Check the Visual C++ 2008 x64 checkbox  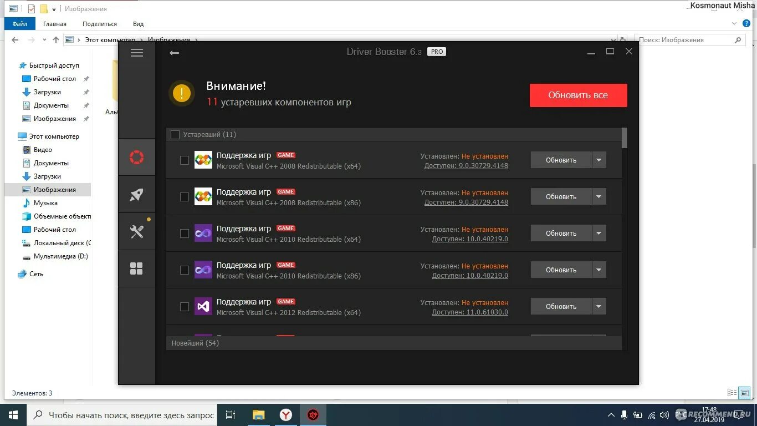pyautogui.click(x=185, y=160)
